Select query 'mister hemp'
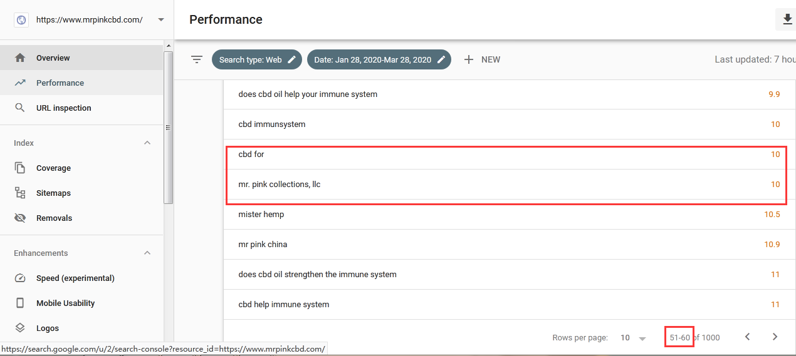796x356 pixels. (261, 215)
